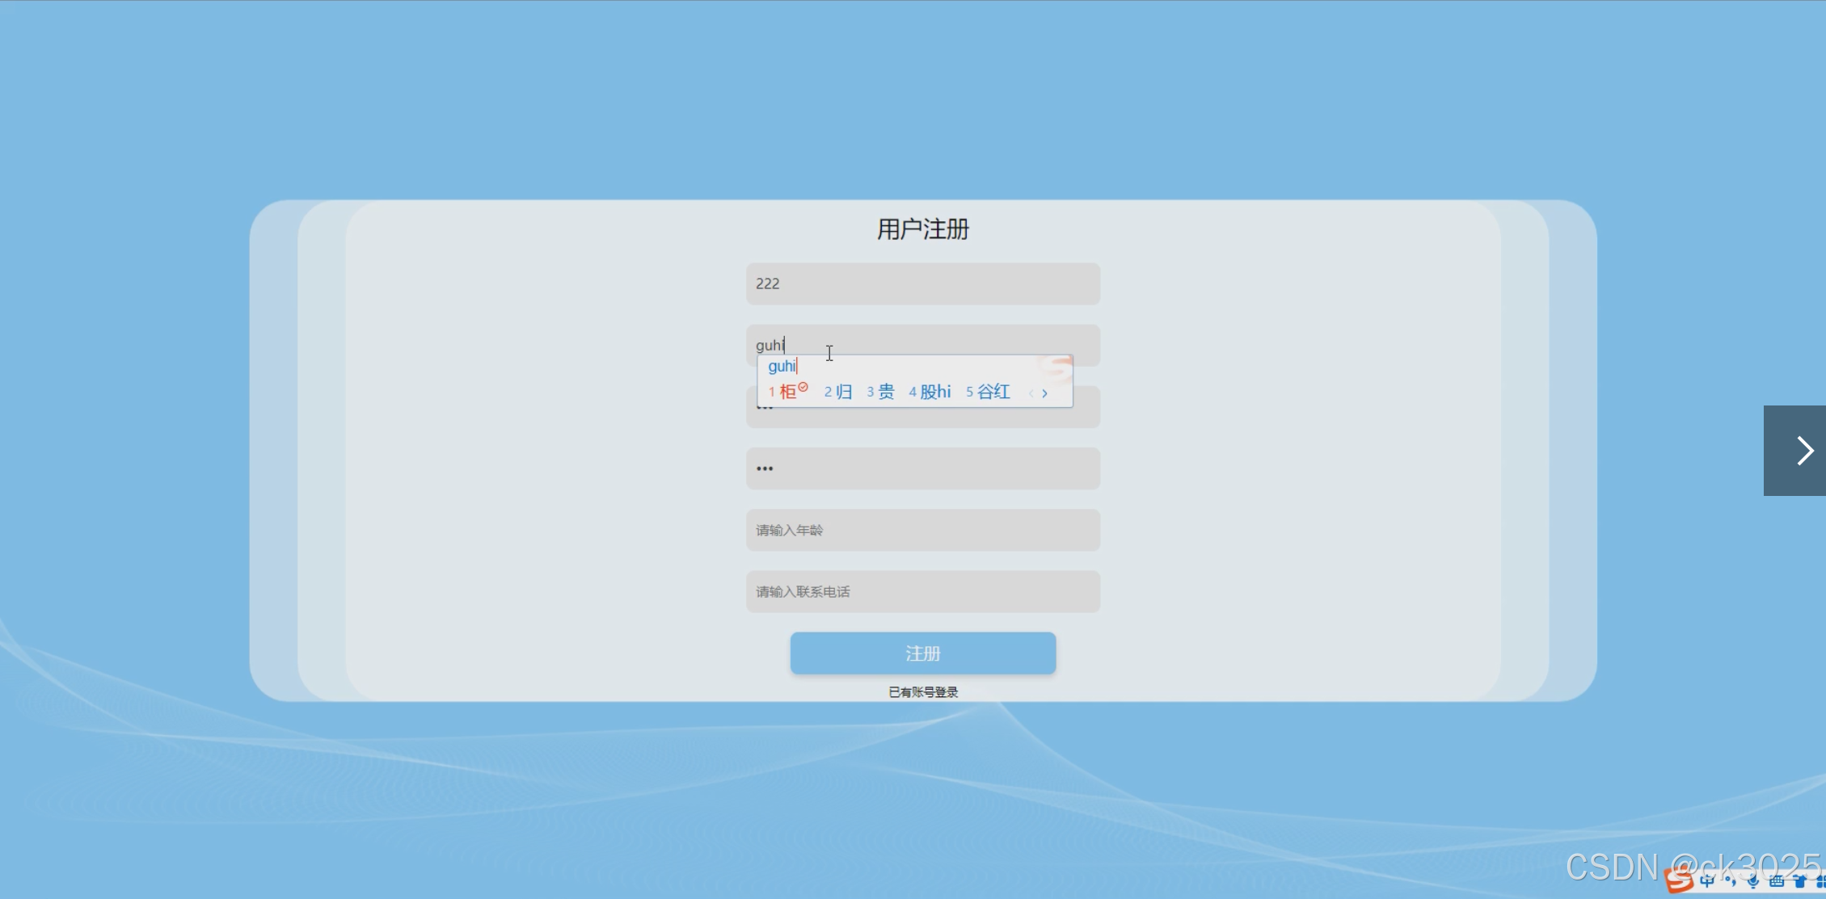Expand next candidate page with right arrow

click(x=1046, y=393)
